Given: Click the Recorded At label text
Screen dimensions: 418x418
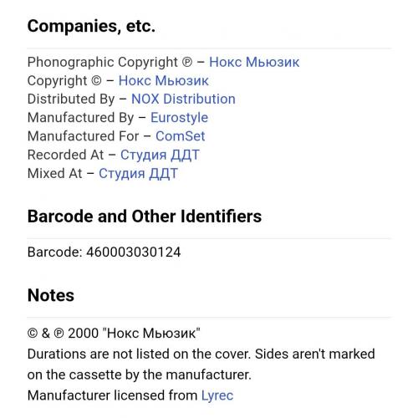Looking at the screenshot, I should (65, 155).
